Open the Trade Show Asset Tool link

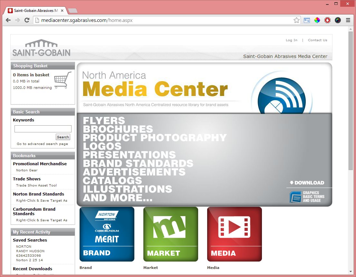[36, 185]
